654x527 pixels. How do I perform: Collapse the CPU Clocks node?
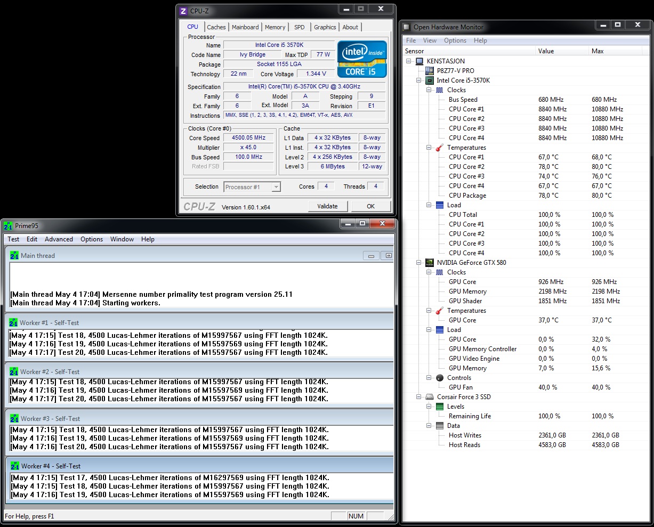tap(430, 90)
